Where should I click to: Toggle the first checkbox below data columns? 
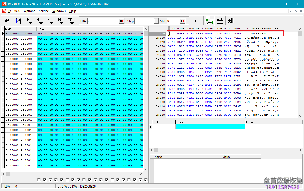coord(39,180)
